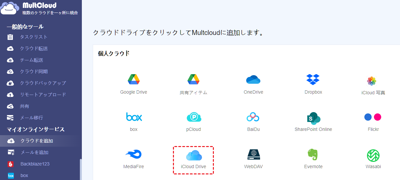
Task: Open the box account label in sidebar
Action: (x=24, y=175)
